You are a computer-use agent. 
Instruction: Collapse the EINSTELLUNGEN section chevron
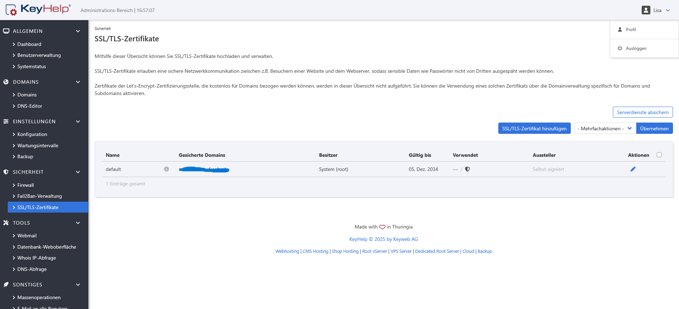(78, 121)
